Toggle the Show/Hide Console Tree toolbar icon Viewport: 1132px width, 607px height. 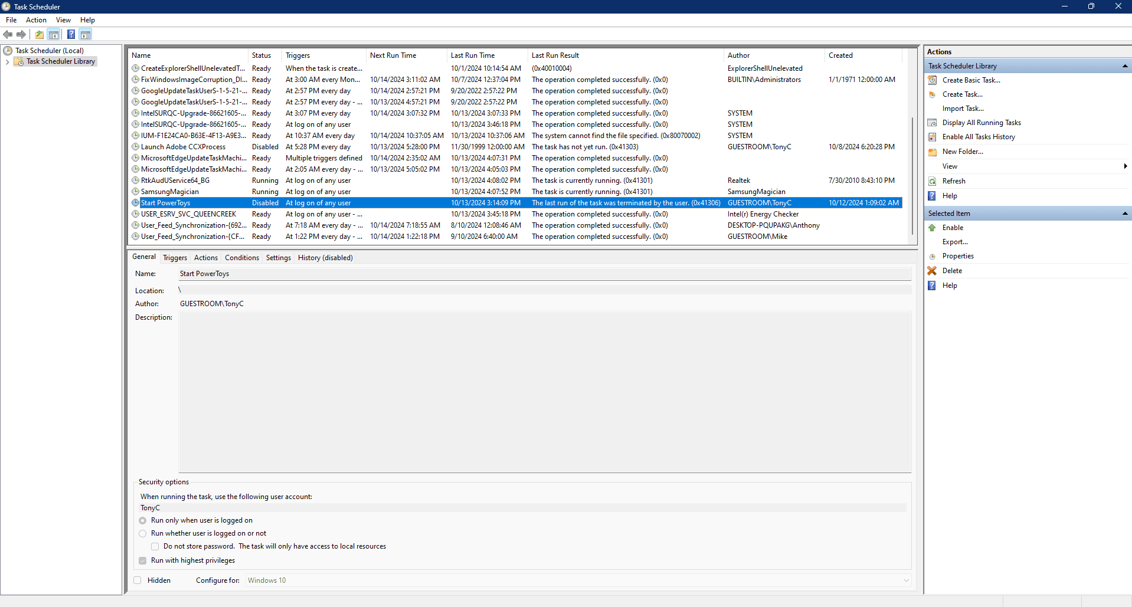pyautogui.click(x=54, y=34)
